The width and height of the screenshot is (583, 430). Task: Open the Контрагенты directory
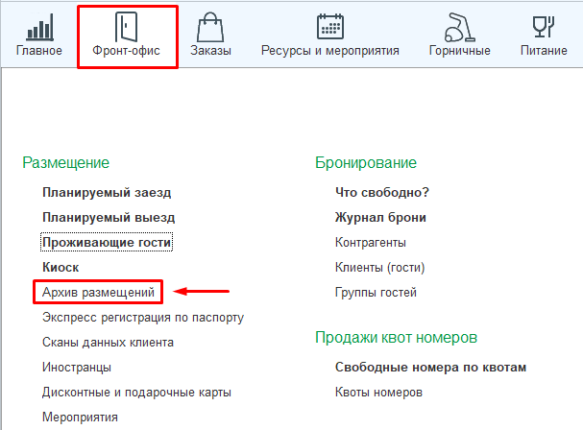coord(371,242)
